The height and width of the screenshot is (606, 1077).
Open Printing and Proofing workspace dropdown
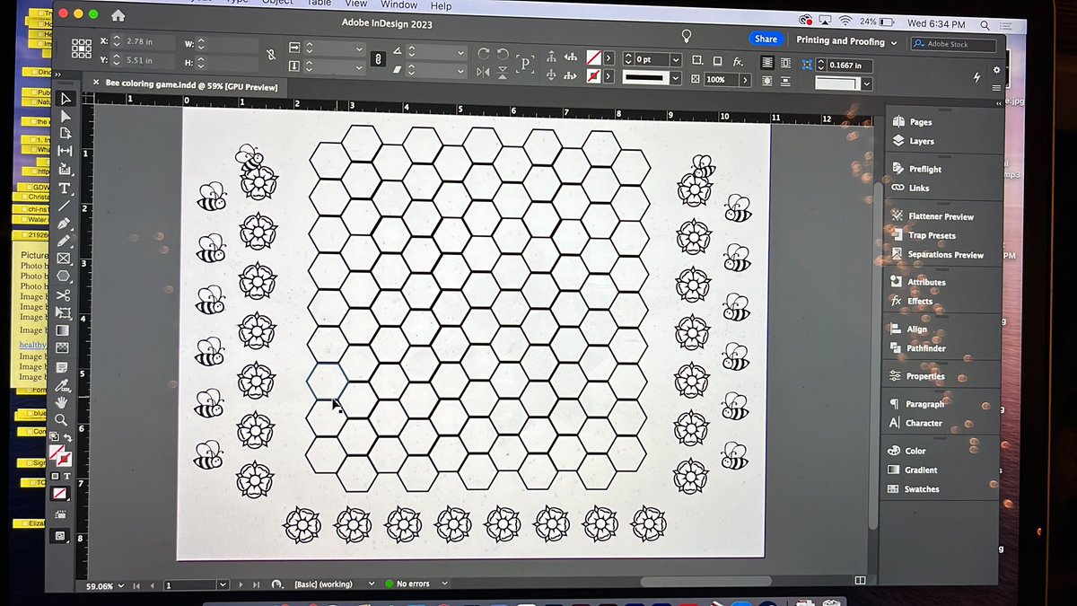pyautogui.click(x=846, y=41)
